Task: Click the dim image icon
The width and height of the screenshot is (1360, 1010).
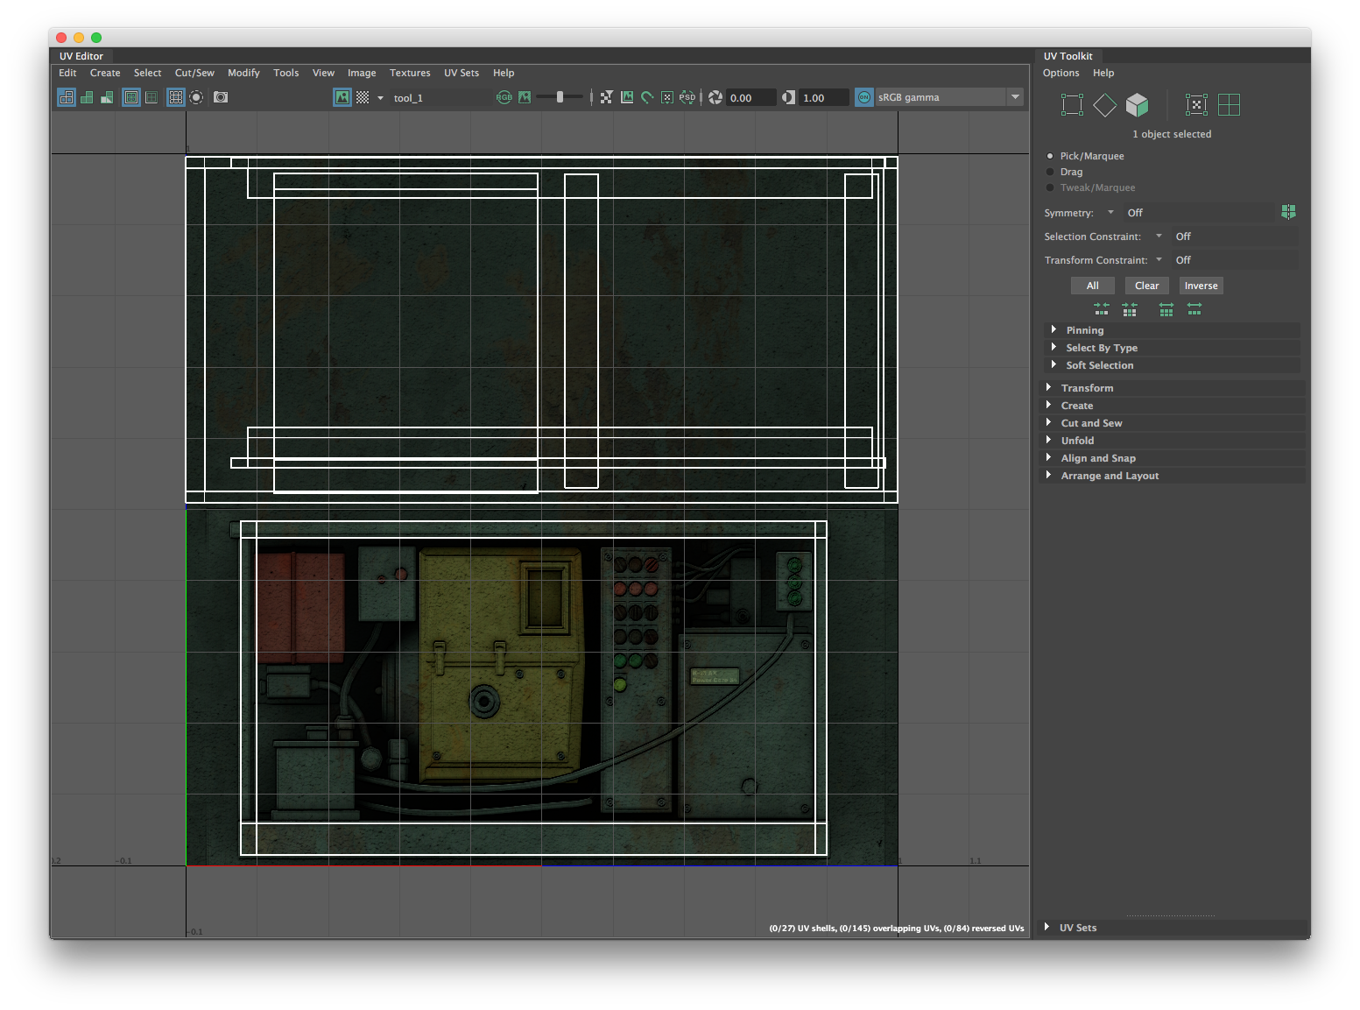Action: [x=525, y=97]
